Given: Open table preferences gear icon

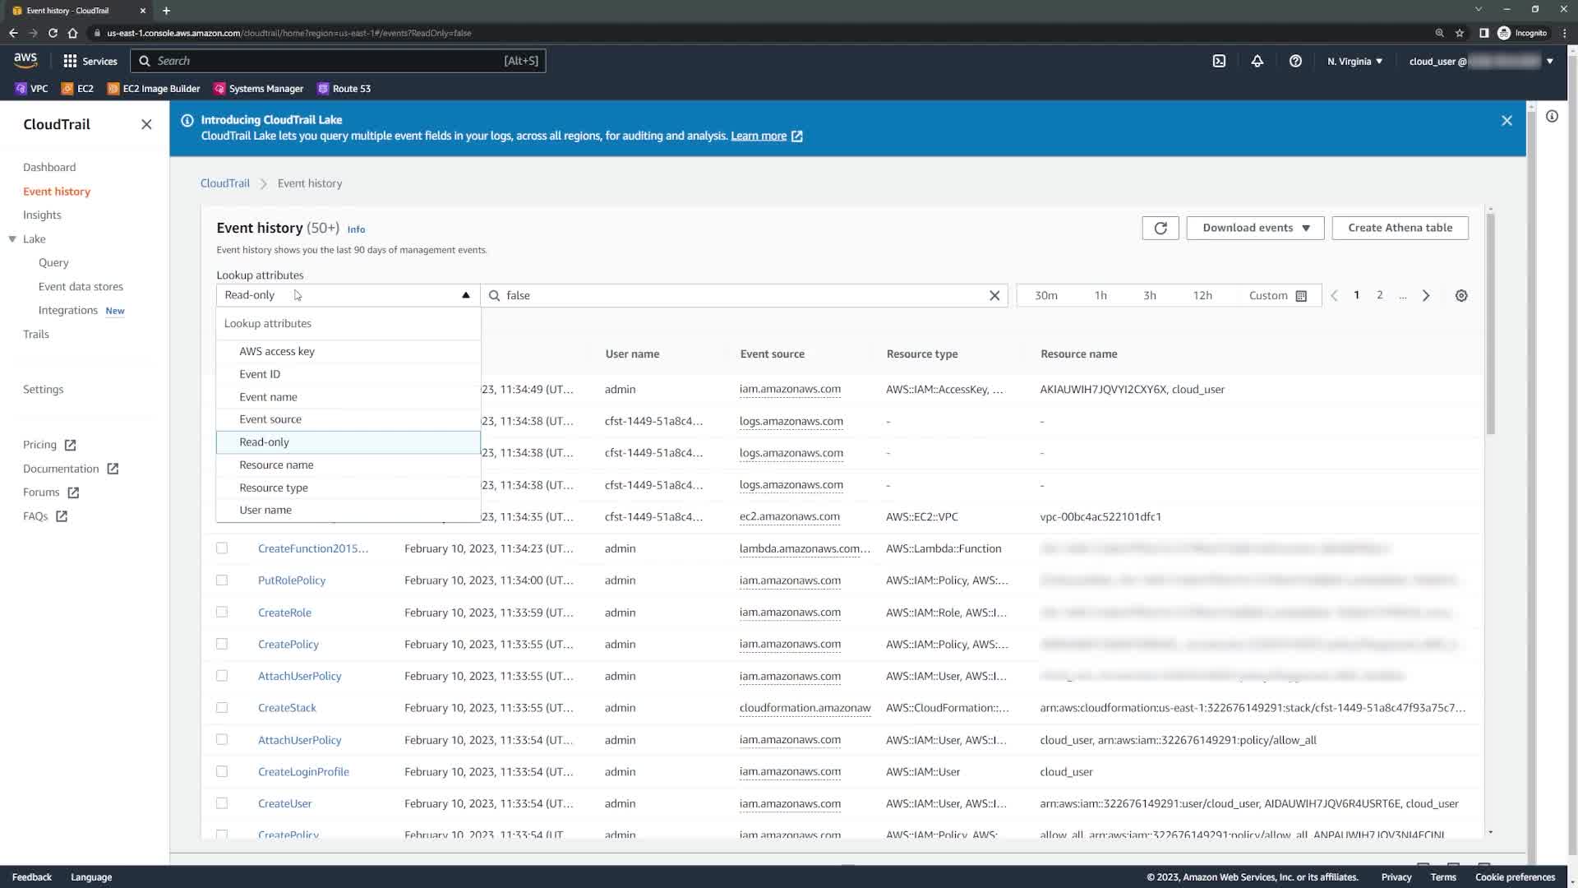Looking at the screenshot, I should click(1460, 295).
